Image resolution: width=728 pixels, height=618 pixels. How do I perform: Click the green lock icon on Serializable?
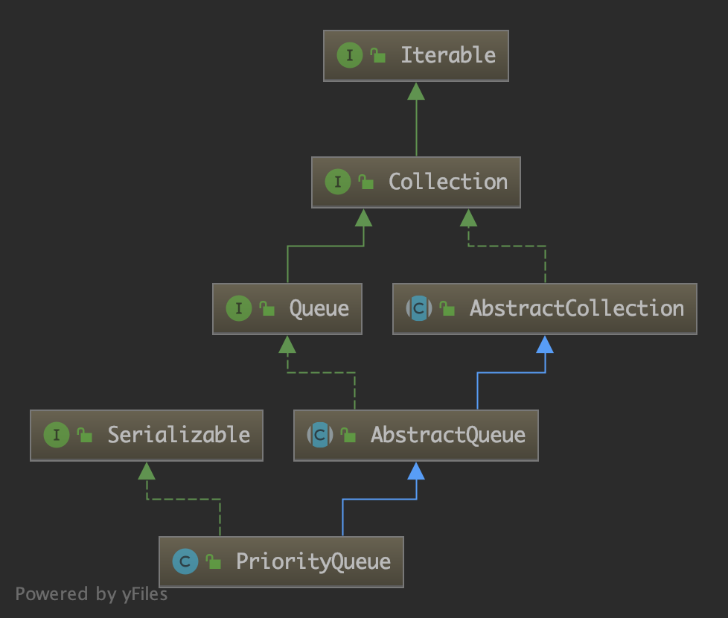click(85, 436)
